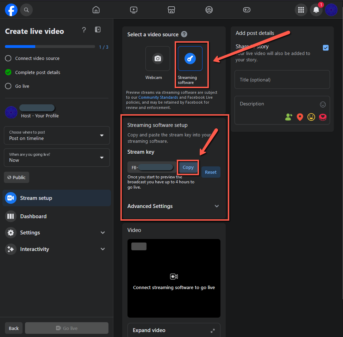The image size is (343, 337).
Task: Add location with the red pin icon
Action: [x=300, y=117]
